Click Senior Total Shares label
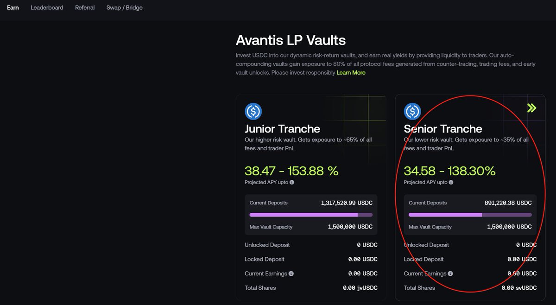Viewport: 556px width, 305px height. pos(419,288)
